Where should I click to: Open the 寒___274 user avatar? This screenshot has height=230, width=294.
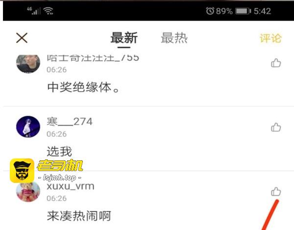click(28, 127)
